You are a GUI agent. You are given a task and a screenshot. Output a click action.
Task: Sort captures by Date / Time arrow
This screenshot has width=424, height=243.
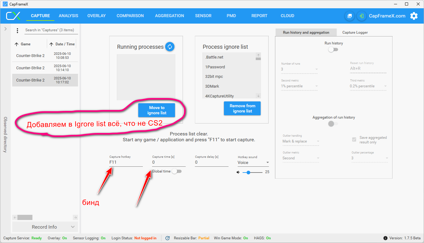coord(51,44)
